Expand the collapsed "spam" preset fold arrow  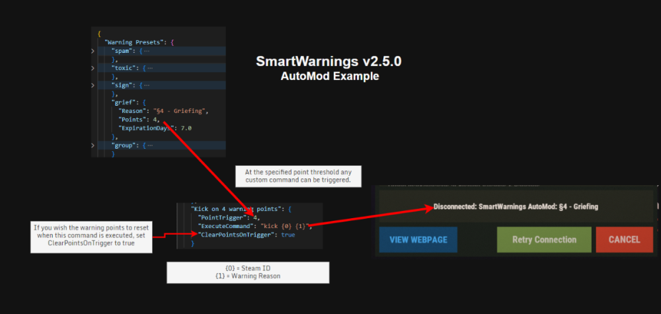click(93, 51)
